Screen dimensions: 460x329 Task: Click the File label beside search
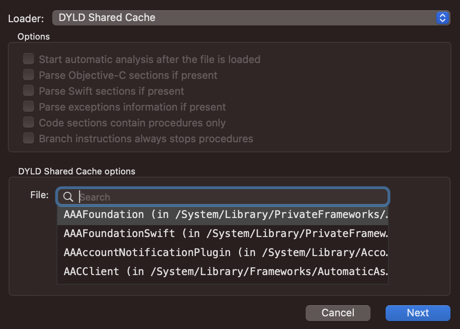coord(39,195)
